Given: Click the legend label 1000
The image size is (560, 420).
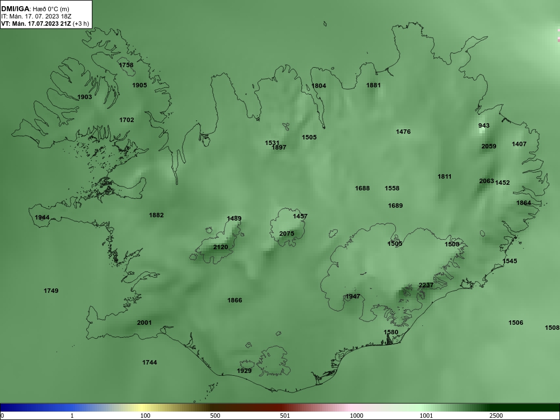Looking at the screenshot, I should (x=356, y=416).
